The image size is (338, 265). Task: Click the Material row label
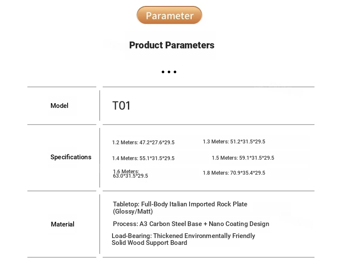click(x=62, y=224)
